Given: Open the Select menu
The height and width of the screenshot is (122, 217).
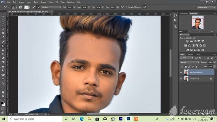Looking at the screenshot, I should pos(43,2).
